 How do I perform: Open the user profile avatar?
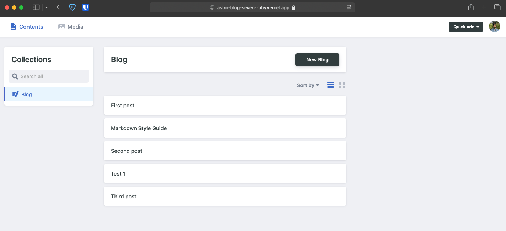click(x=494, y=27)
